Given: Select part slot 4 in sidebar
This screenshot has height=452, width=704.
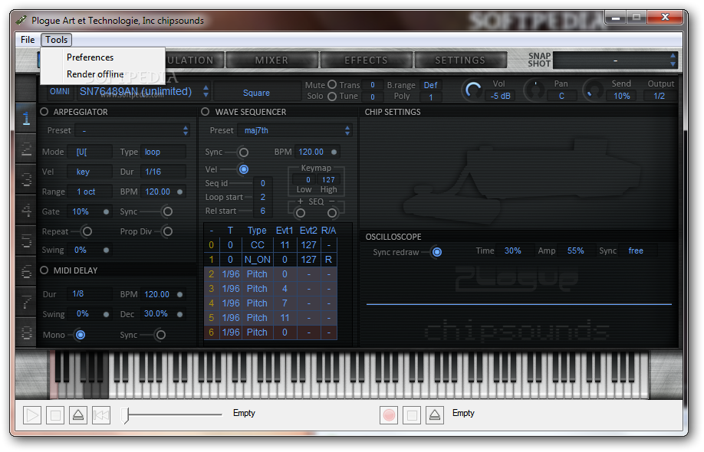Looking at the screenshot, I should point(26,210).
